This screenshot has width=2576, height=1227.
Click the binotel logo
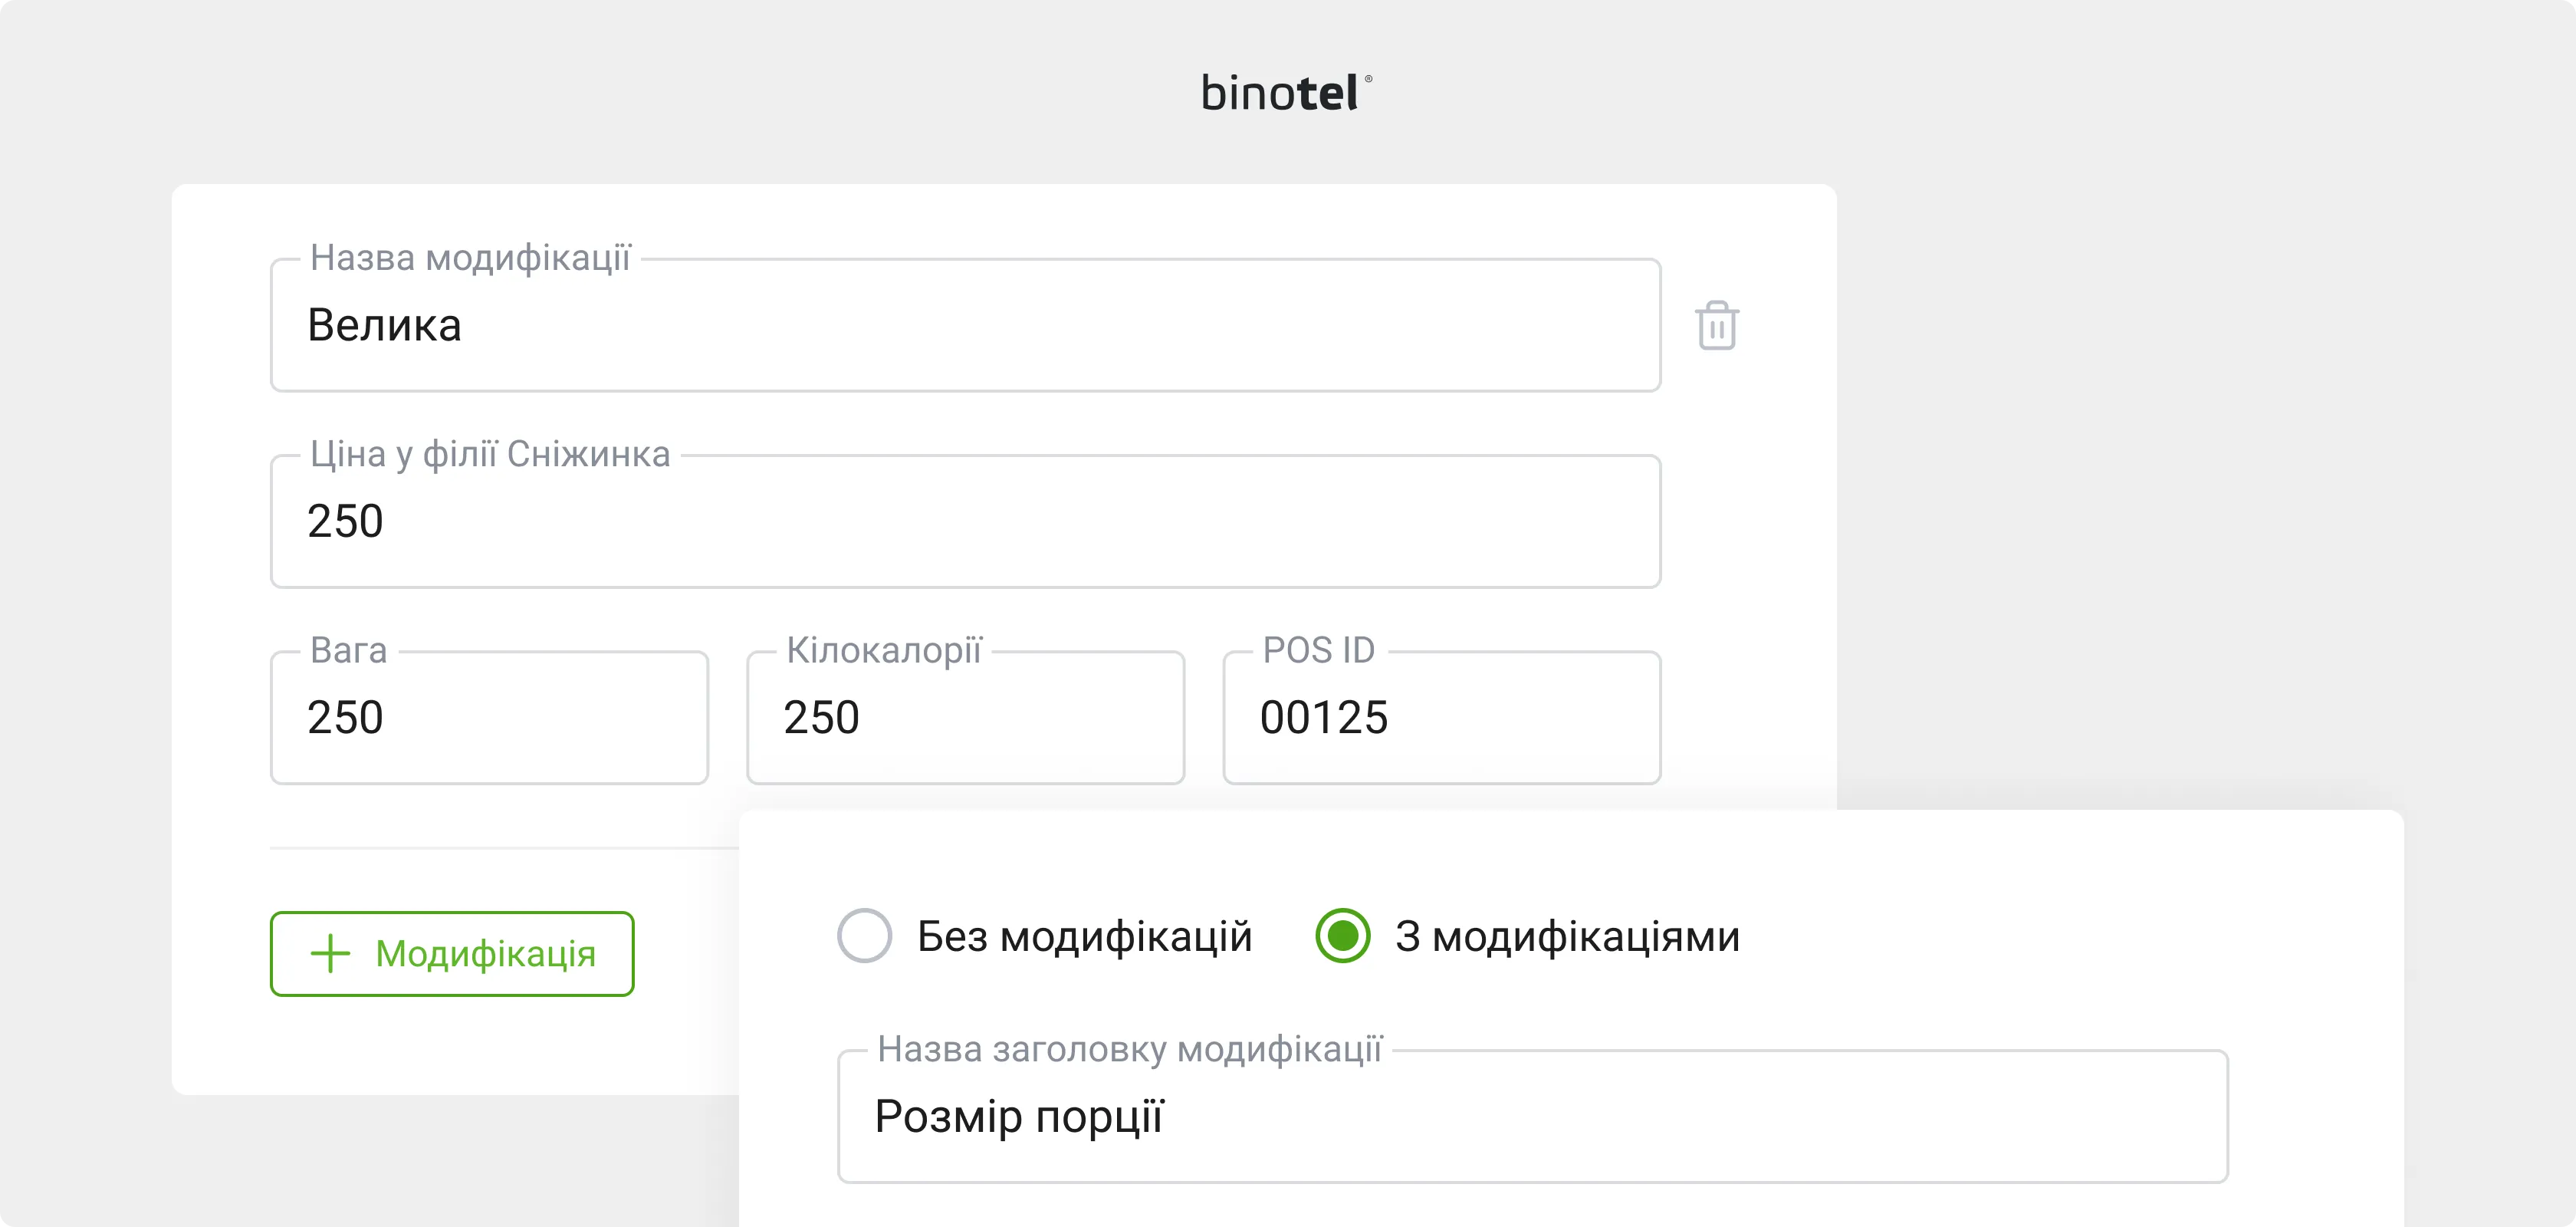(1287, 93)
